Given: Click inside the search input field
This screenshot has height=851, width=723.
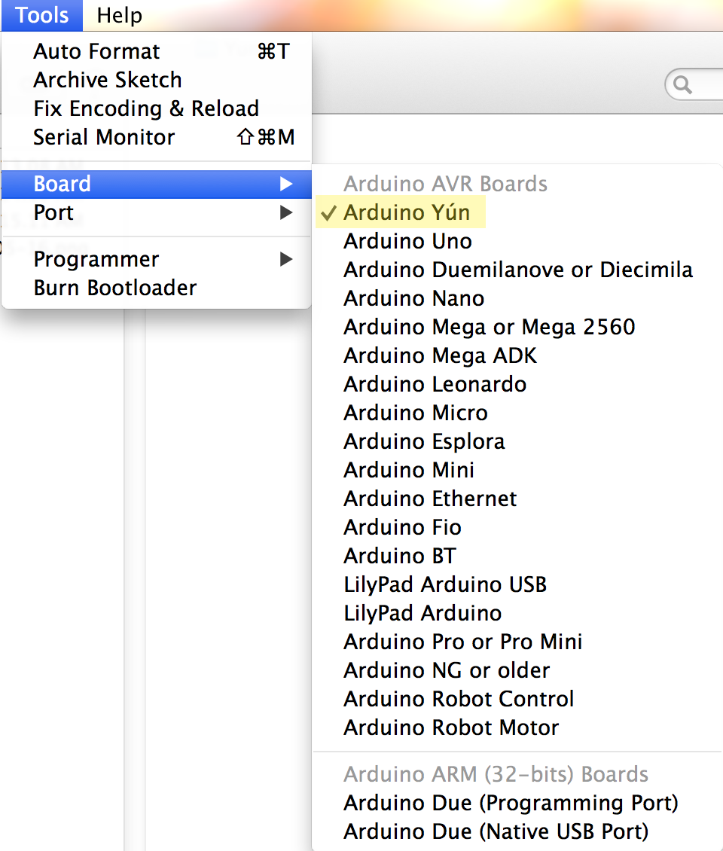Looking at the screenshot, I should [x=708, y=84].
